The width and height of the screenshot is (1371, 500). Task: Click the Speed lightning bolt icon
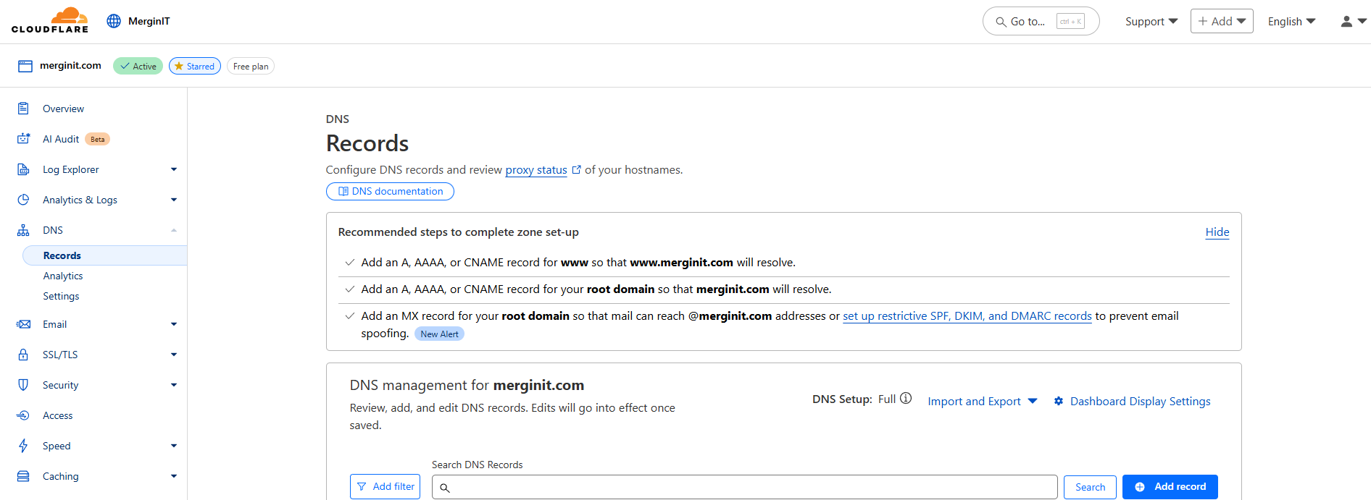[23, 446]
